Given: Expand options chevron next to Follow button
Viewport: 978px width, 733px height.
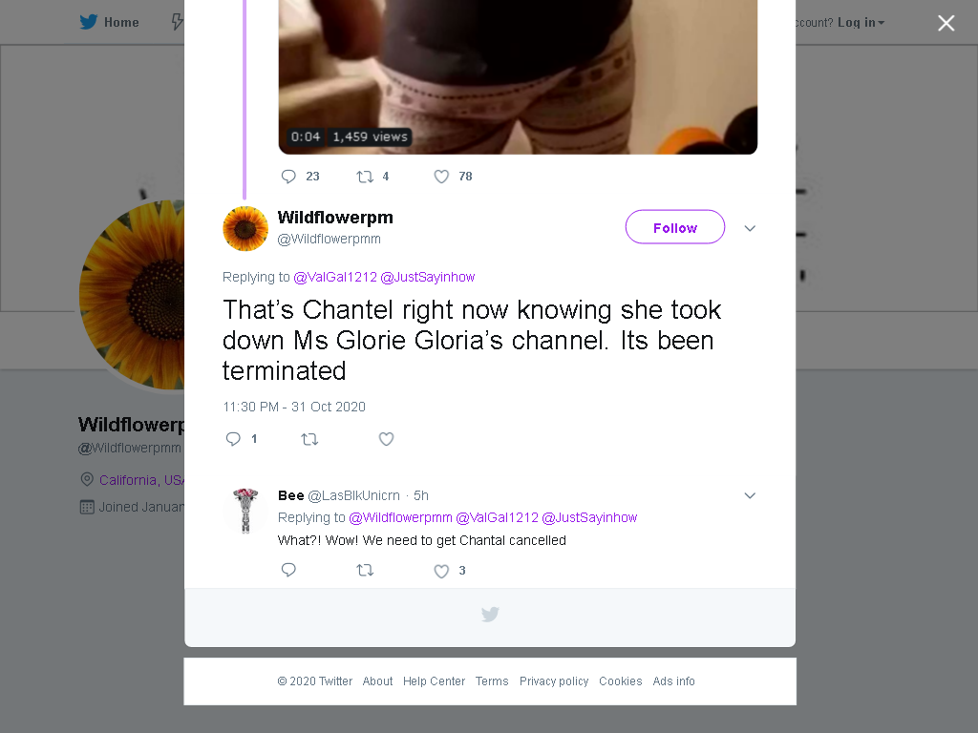Looking at the screenshot, I should click(x=750, y=228).
